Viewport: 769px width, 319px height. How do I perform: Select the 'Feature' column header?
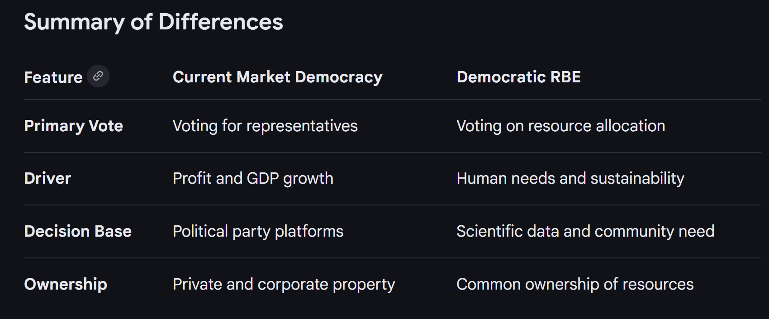point(53,77)
